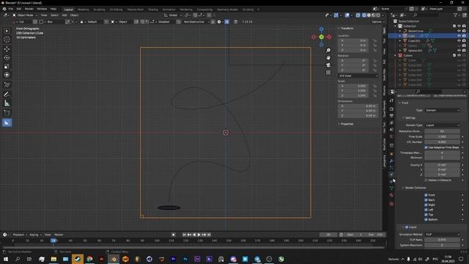The height and width of the screenshot is (264, 469).
Task: Open the World properties tab
Action: pos(391,137)
